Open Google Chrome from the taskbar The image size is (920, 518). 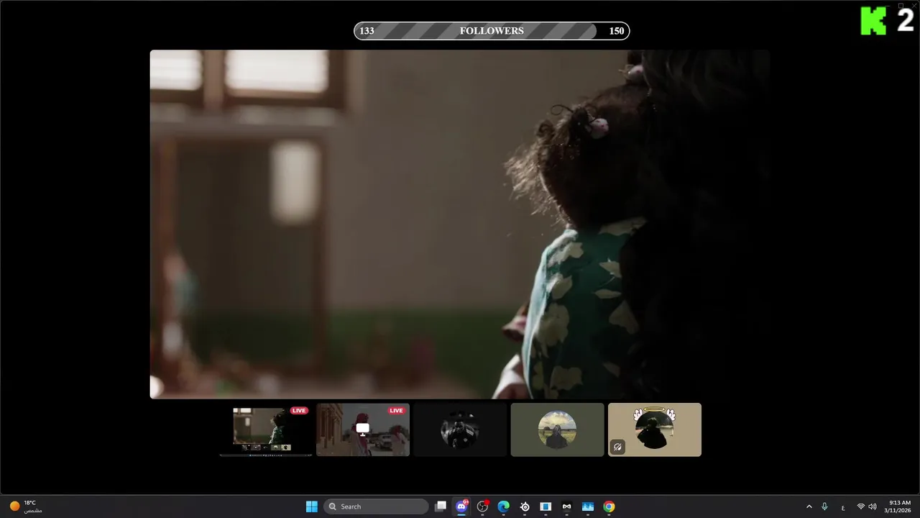coord(609,506)
